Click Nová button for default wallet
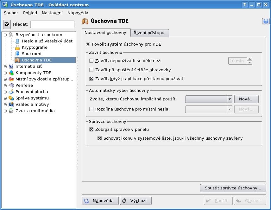The image size is (271, 210). point(246,99)
